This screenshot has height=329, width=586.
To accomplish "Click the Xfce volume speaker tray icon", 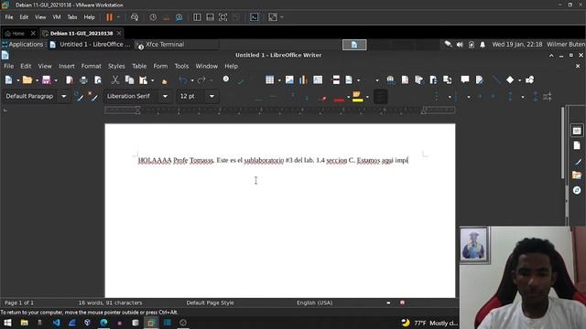I will pyautogui.click(x=460, y=45).
